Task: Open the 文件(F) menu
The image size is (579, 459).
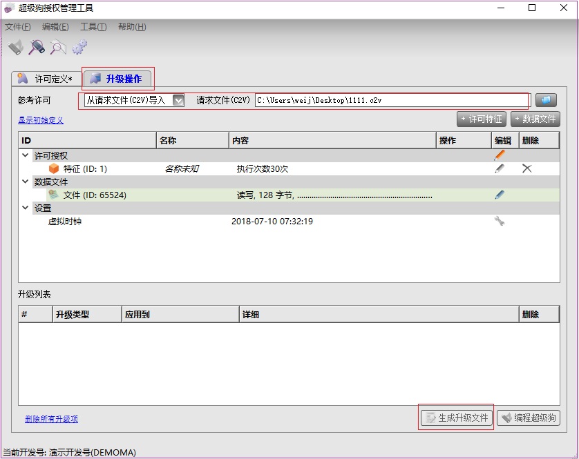Action: (18, 27)
